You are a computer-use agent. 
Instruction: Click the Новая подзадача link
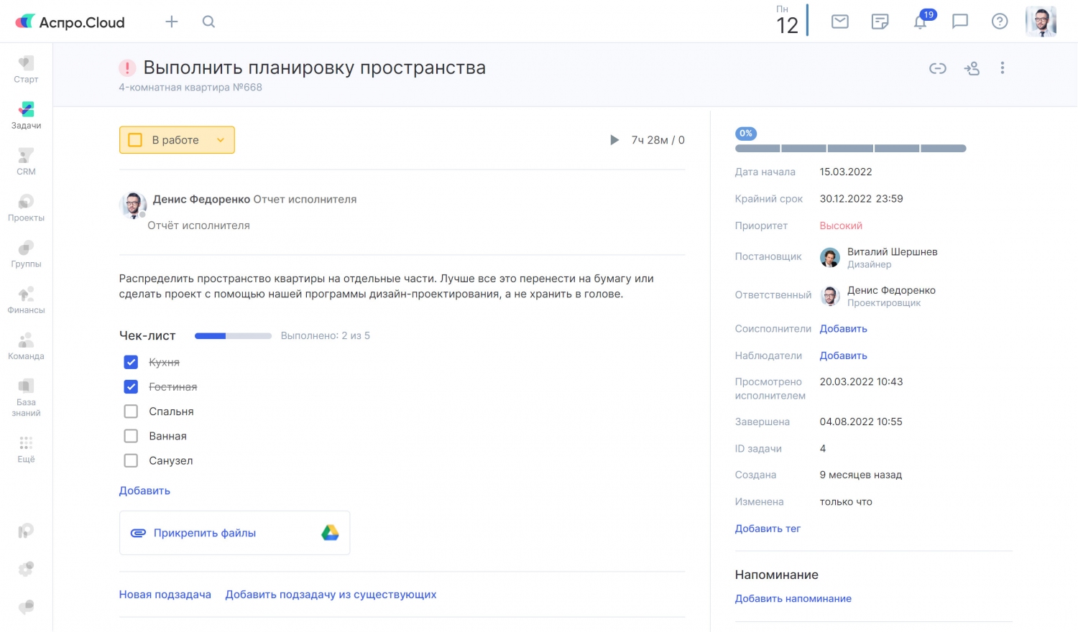tap(165, 595)
